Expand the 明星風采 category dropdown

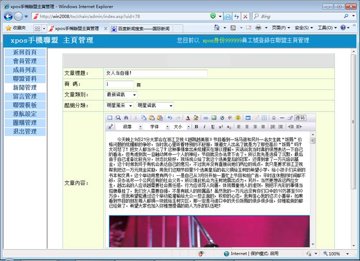tap(119, 105)
